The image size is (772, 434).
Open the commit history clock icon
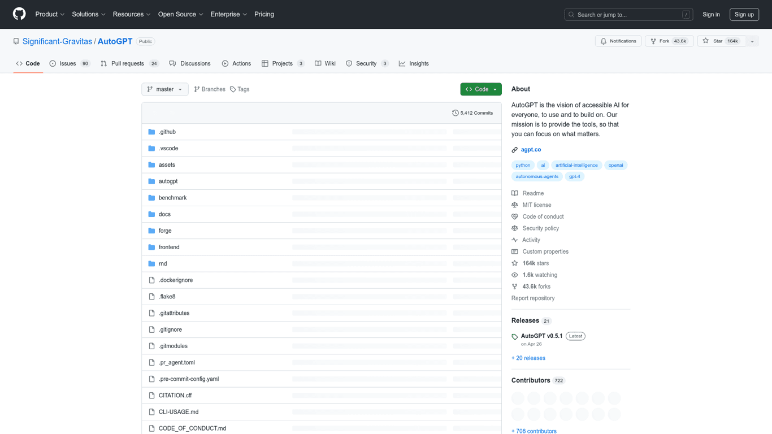pos(456,113)
